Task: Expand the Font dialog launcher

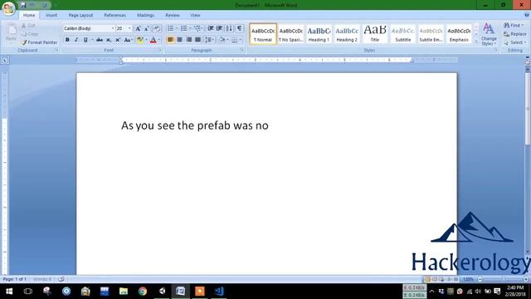Action: click(160, 50)
